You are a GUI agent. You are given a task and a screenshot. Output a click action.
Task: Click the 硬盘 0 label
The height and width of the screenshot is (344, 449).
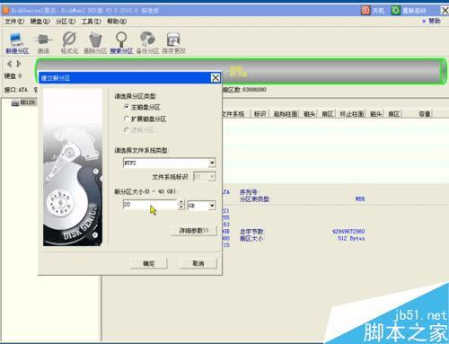(x=13, y=76)
